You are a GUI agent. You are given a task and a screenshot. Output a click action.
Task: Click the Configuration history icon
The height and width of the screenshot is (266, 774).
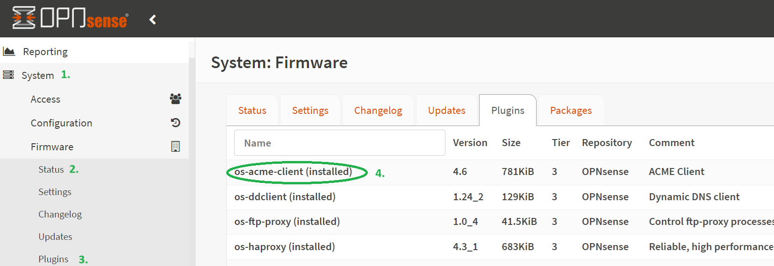pos(175,123)
